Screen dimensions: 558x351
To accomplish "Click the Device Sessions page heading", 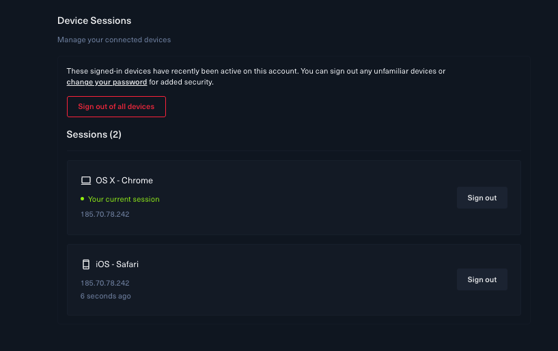I will [94, 20].
